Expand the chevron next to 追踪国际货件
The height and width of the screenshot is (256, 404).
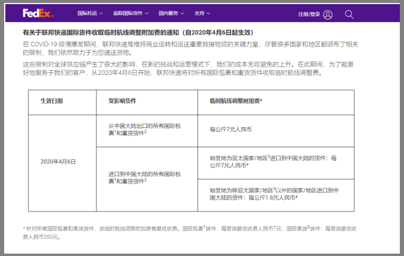(146, 13)
